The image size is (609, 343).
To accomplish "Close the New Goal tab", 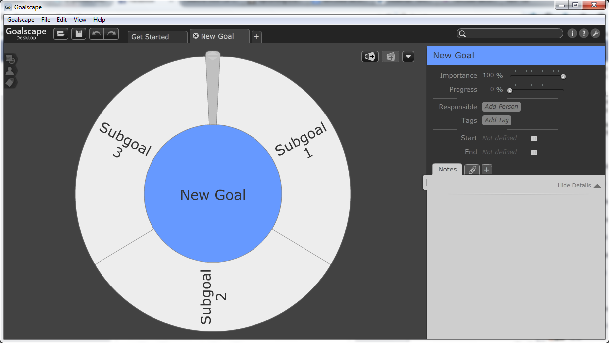I will (196, 36).
